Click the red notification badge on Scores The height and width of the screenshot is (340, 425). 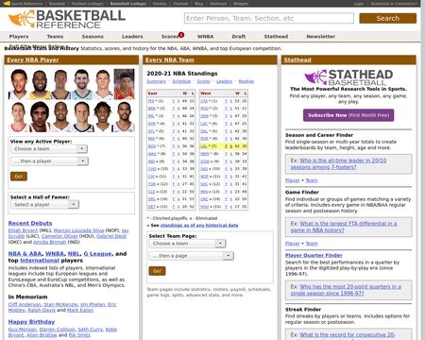181,35
